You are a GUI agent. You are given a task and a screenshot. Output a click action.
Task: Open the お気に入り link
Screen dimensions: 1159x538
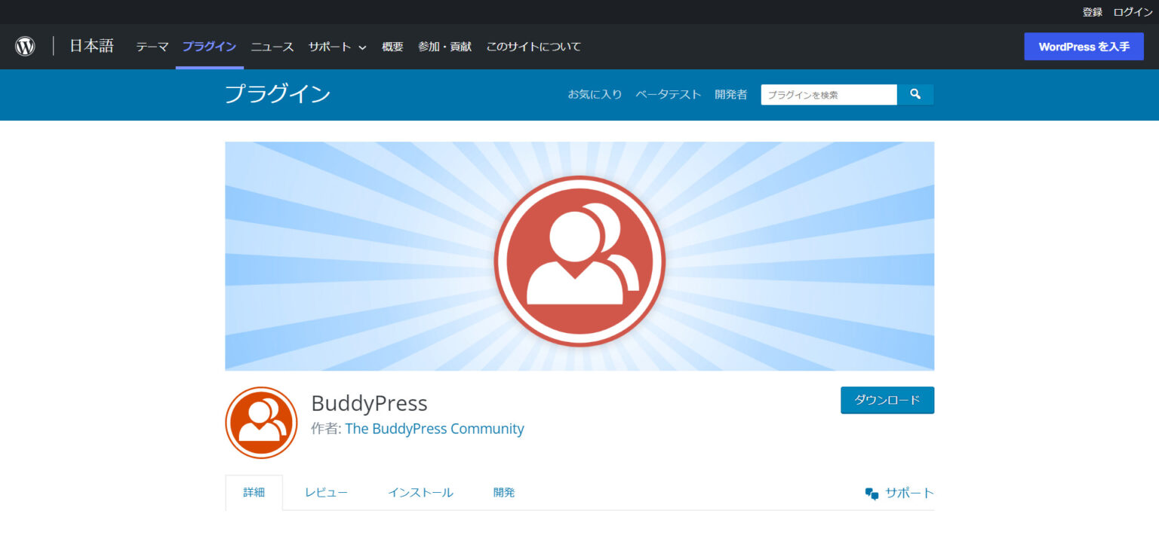[x=595, y=94]
